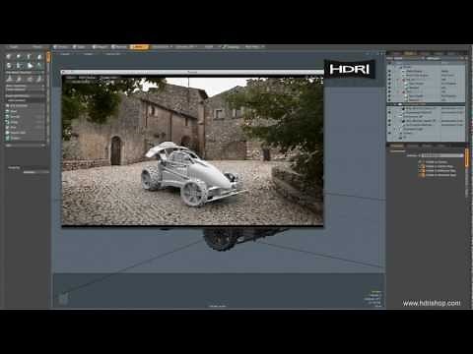Expand arrow on the dark highlighted tree row

[396, 104]
